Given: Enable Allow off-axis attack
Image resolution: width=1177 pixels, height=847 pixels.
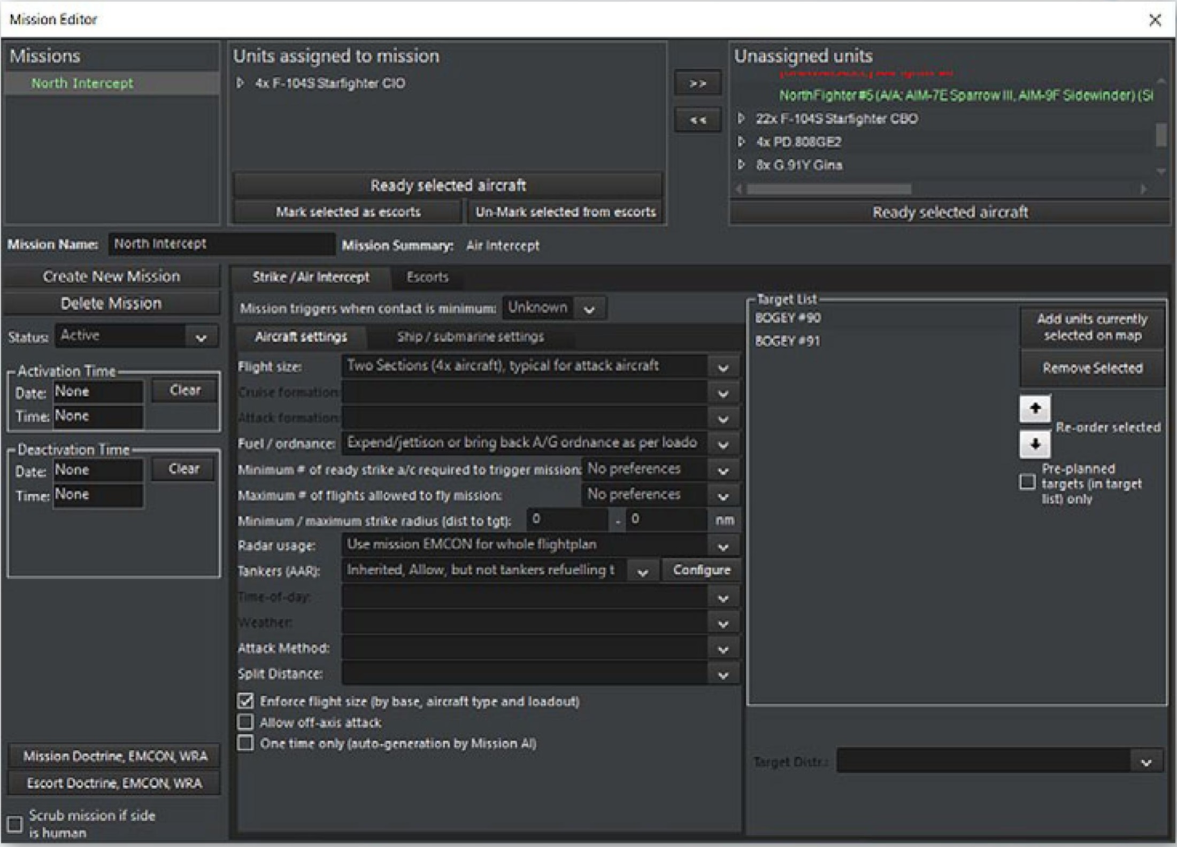Looking at the screenshot, I should click(x=245, y=722).
